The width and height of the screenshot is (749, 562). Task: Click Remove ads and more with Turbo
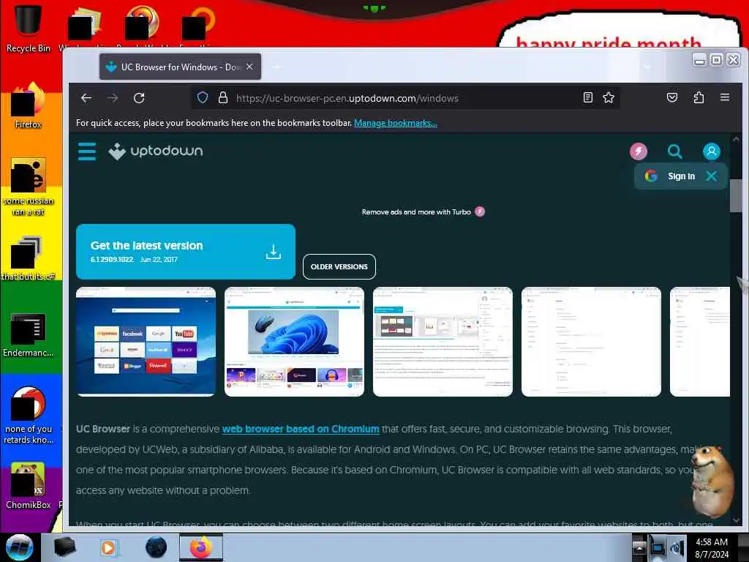[424, 211]
